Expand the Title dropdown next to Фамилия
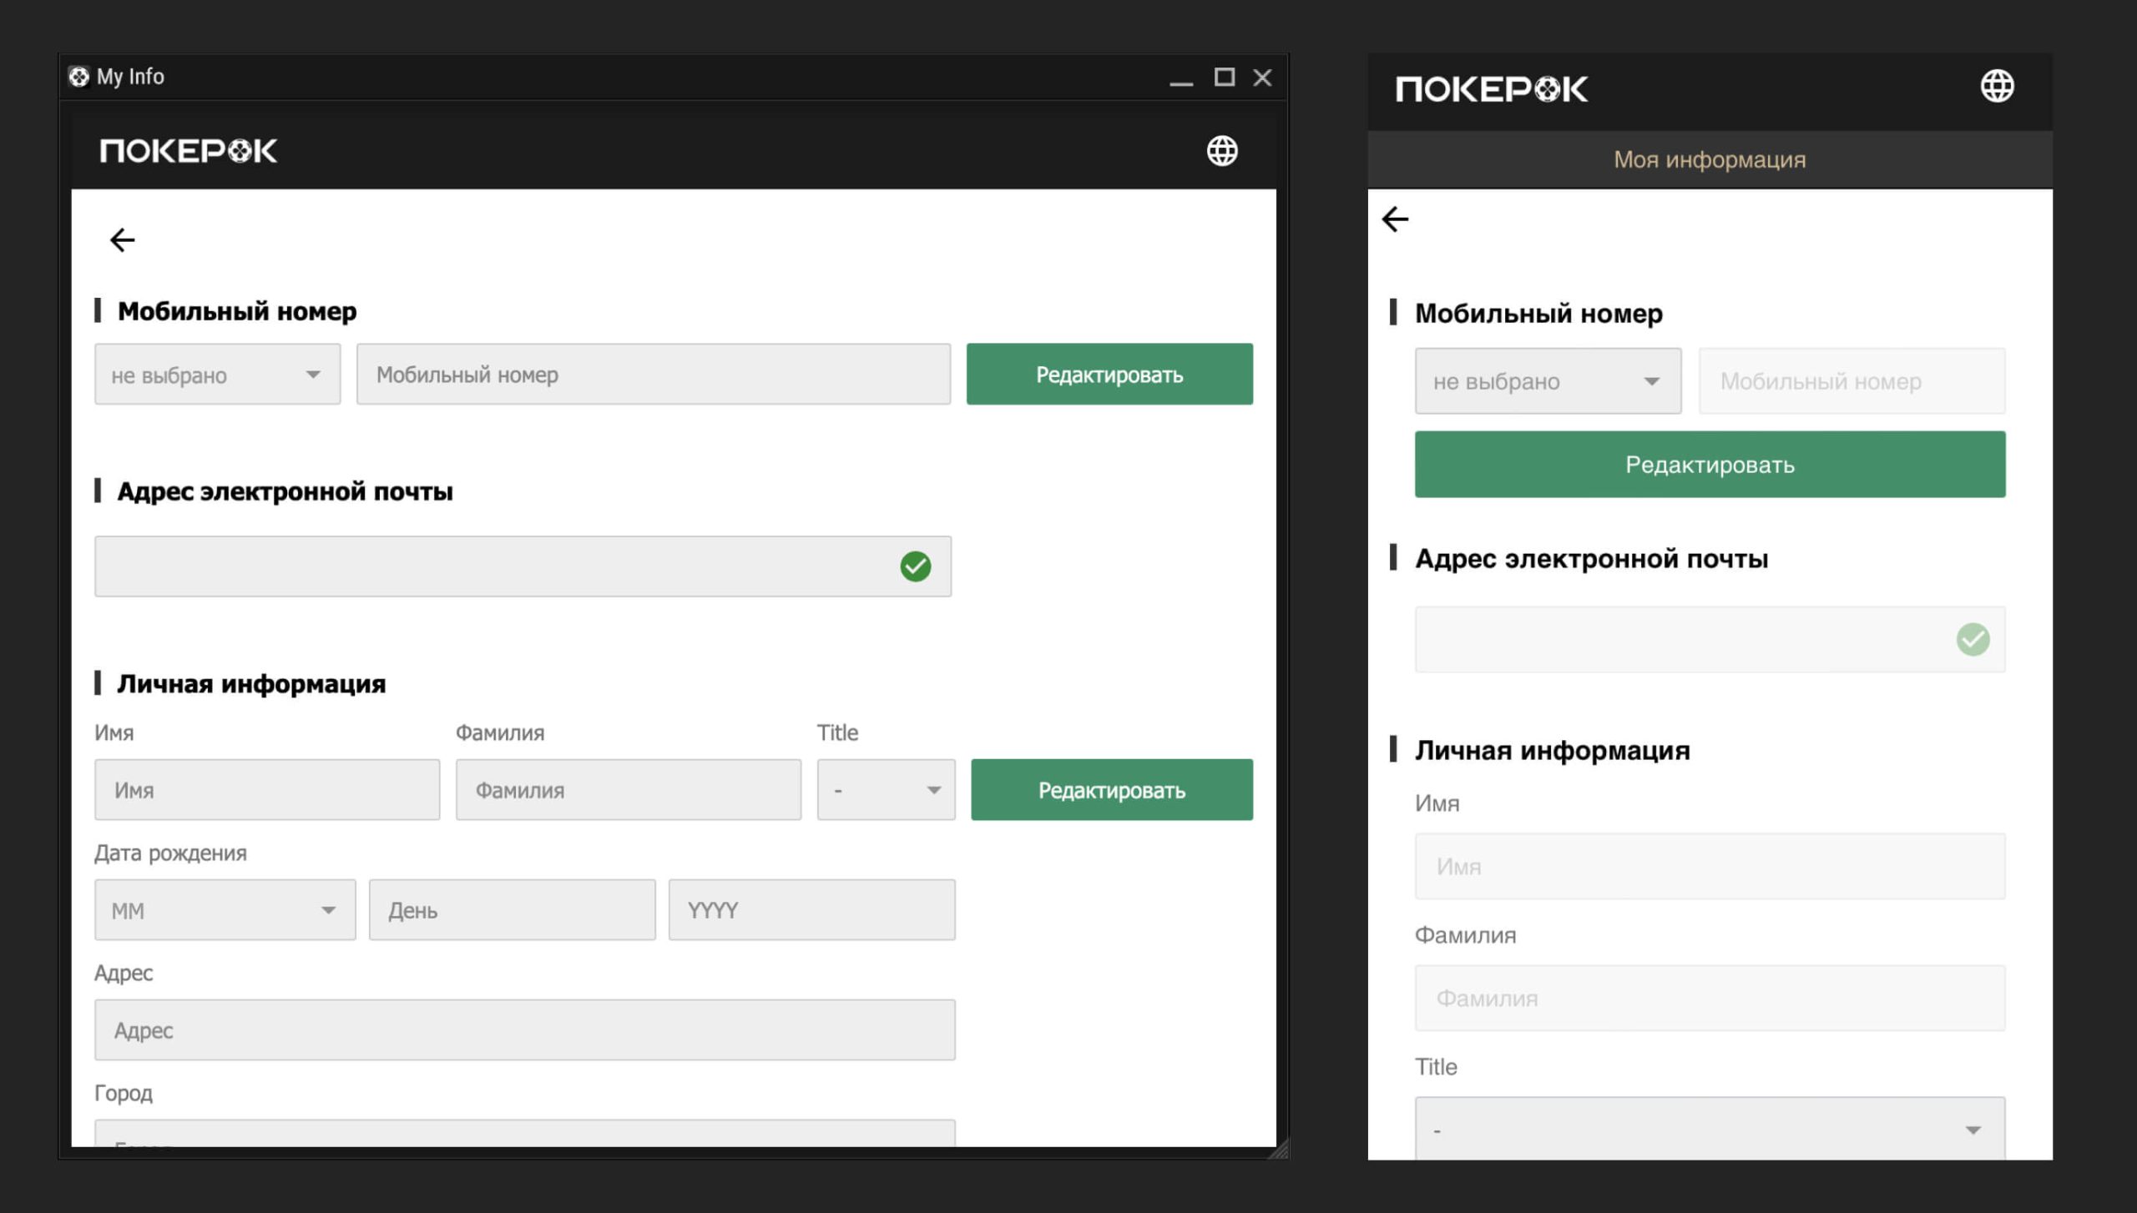Viewport: 2137px width, 1213px height. point(885,790)
